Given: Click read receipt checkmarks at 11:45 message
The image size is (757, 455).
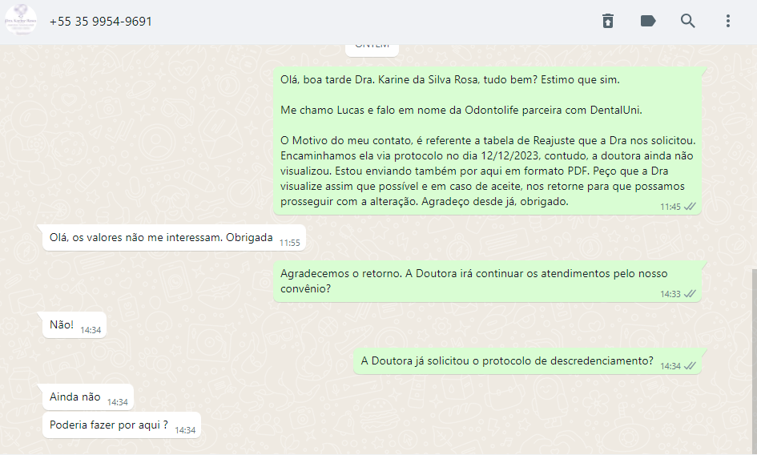Looking at the screenshot, I should click(690, 207).
